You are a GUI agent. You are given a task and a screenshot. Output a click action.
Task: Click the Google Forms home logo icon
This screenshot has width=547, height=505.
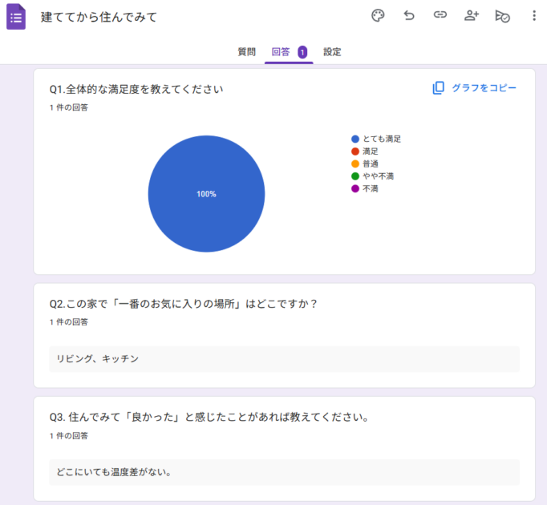pyautogui.click(x=16, y=16)
